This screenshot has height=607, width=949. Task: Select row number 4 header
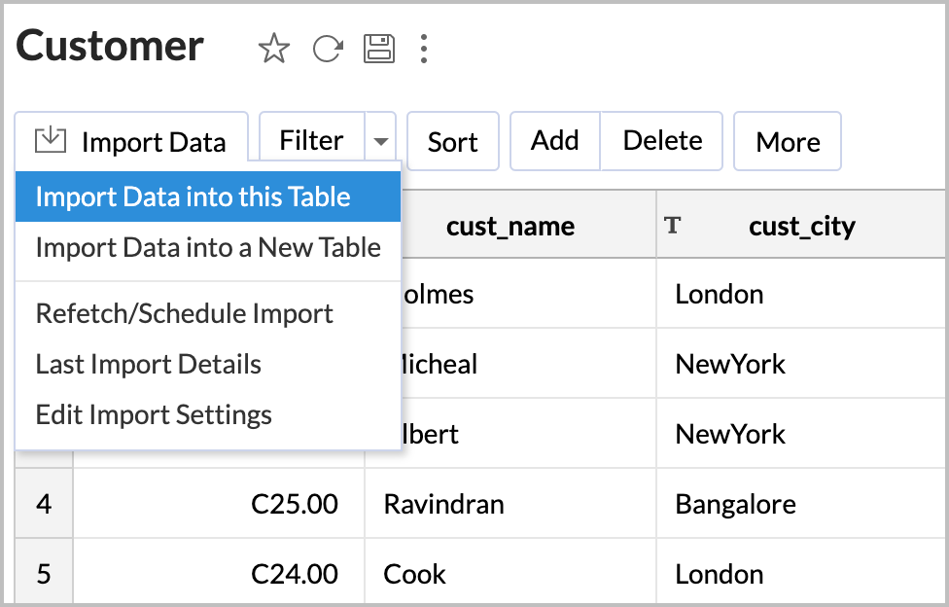click(44, 504)
